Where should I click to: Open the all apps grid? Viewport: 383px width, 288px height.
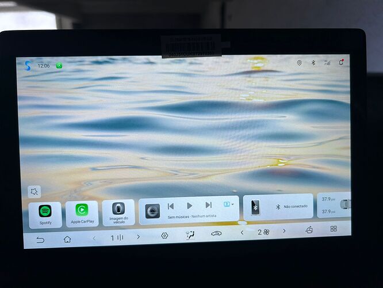tap(334, 229)
